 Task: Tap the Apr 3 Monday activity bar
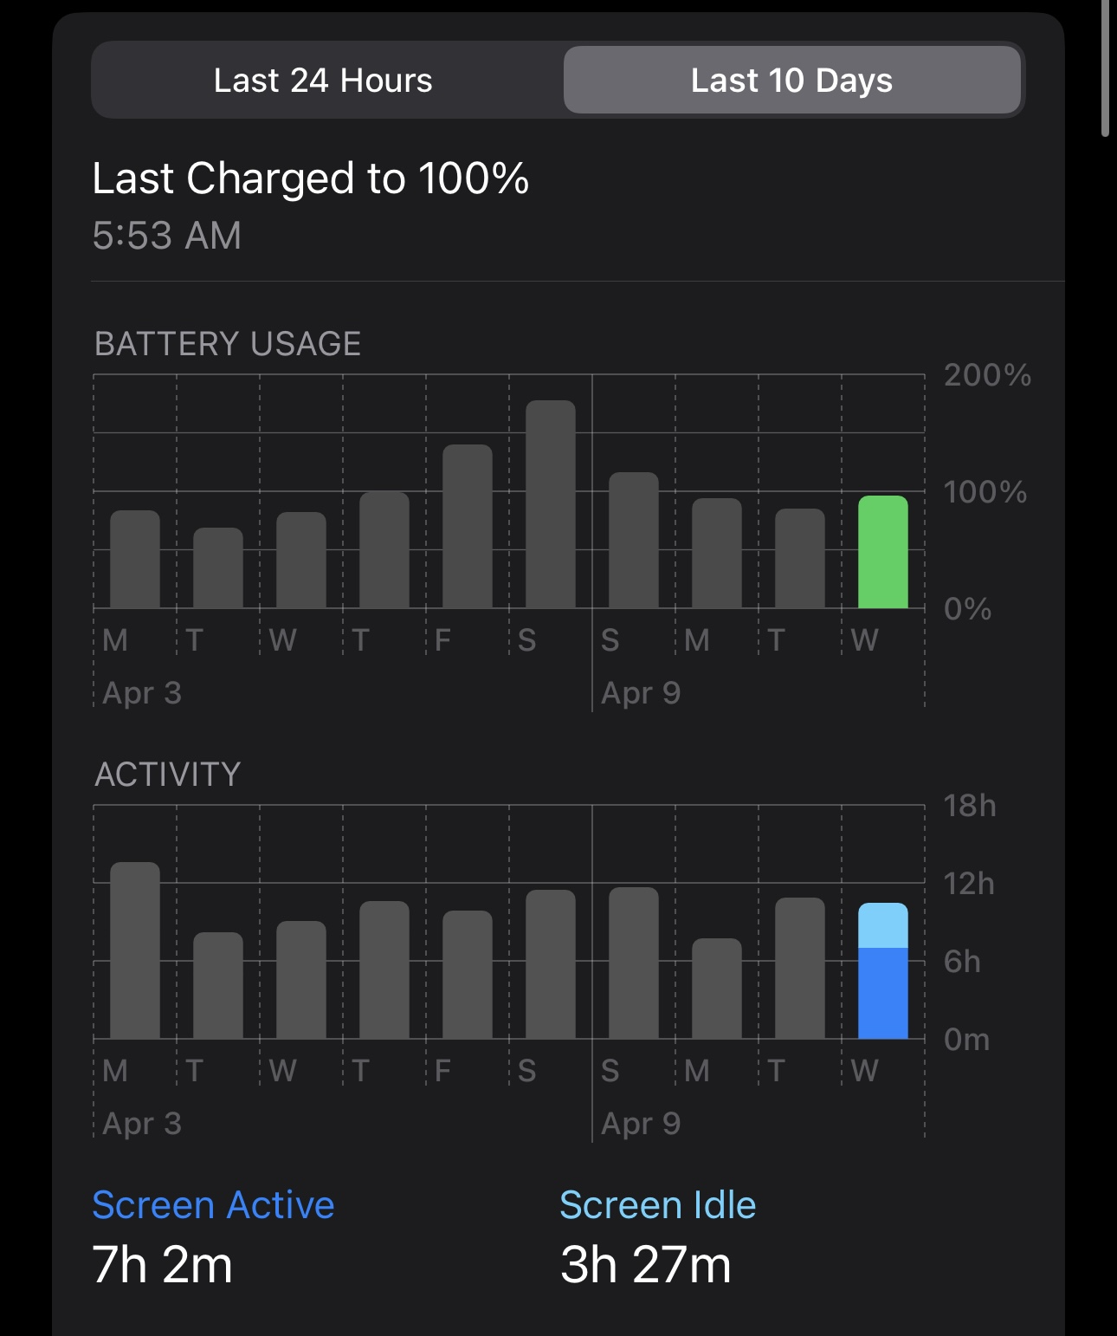click(134, 950)
